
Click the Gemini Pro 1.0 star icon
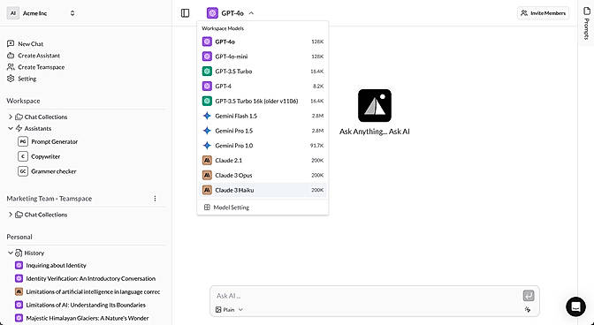click(x=207, y=146)
